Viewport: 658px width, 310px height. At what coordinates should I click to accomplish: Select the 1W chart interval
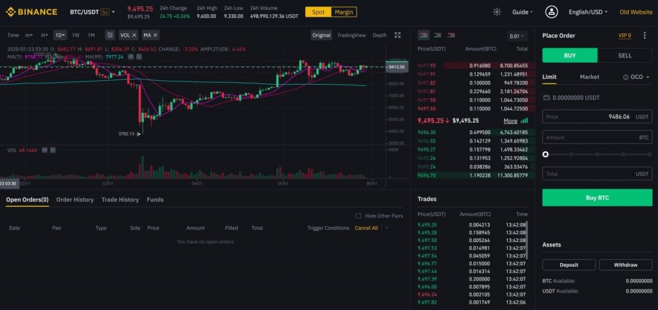[76, 35]
